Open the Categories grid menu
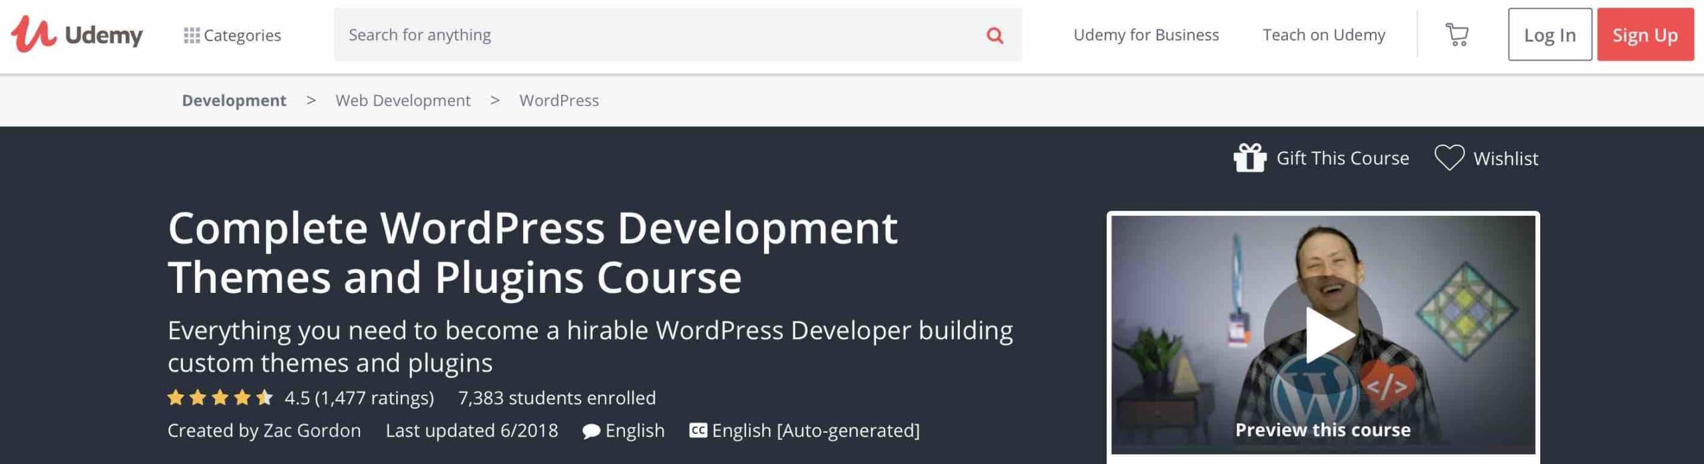Viewport: 1704px width, 464px height. (232, 35)
